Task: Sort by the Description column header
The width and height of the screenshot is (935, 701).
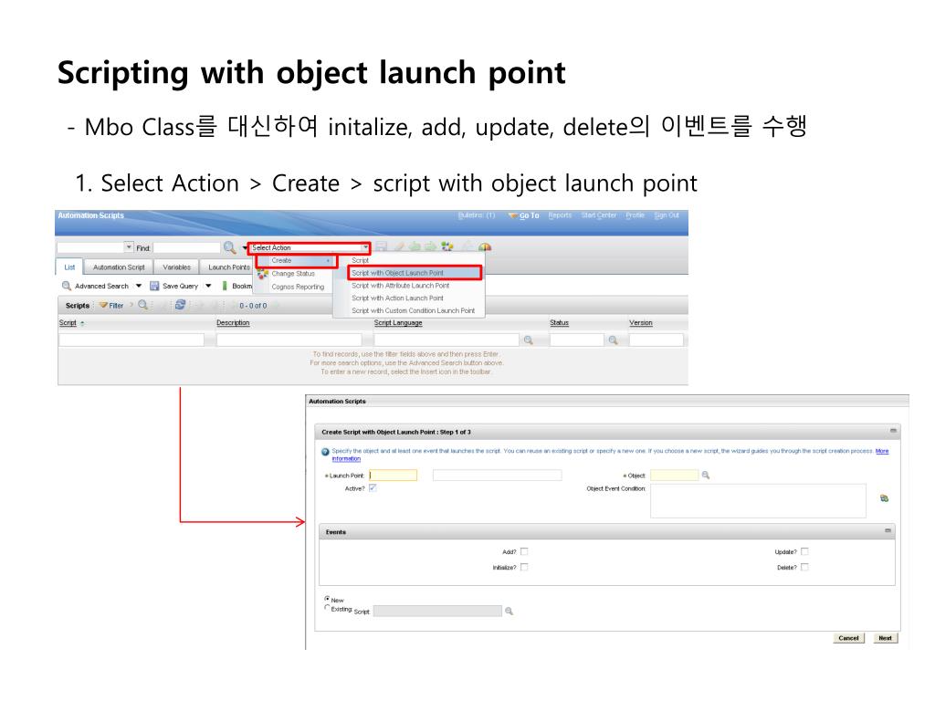Action: pyautogui.click(x=233, y=322)
